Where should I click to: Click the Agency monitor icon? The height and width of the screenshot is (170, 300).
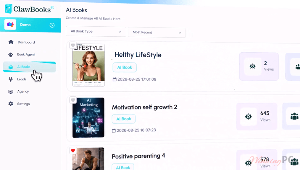tap(11, 92)
